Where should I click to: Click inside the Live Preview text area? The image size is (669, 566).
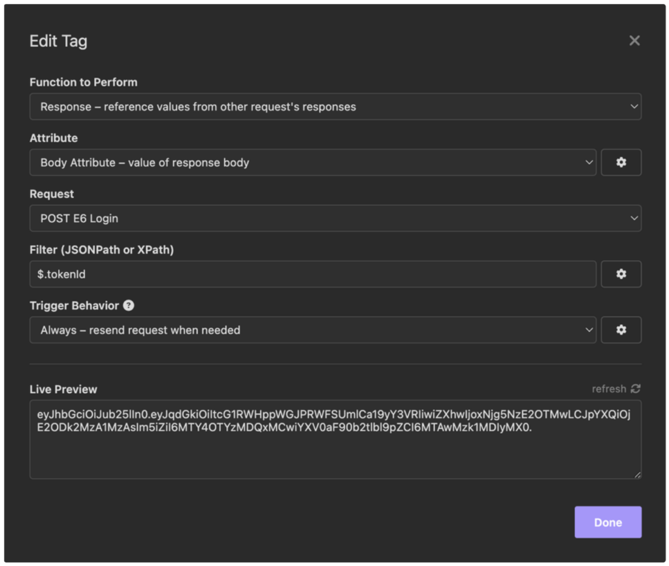point(335,439)
